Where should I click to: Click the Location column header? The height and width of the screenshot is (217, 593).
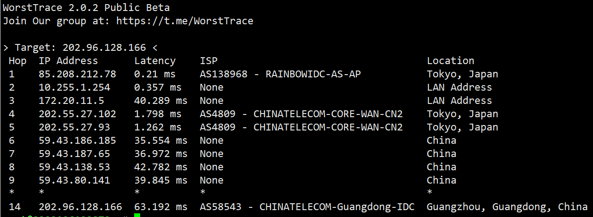[450, 61]
